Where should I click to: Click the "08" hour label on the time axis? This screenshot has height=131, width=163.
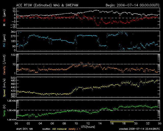click(x=64, y=123)
